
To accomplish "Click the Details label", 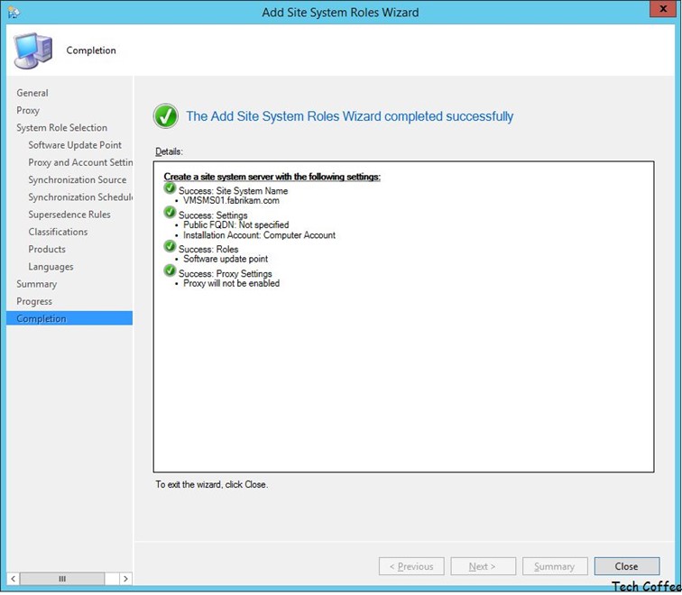I will coord(170,151).
